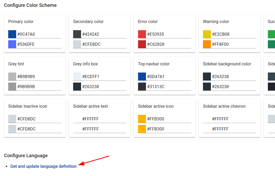Open the lower Sidebar background color swatch
Image resolution: width=275 pixels, height=176 pixels.
pos(207,87)
